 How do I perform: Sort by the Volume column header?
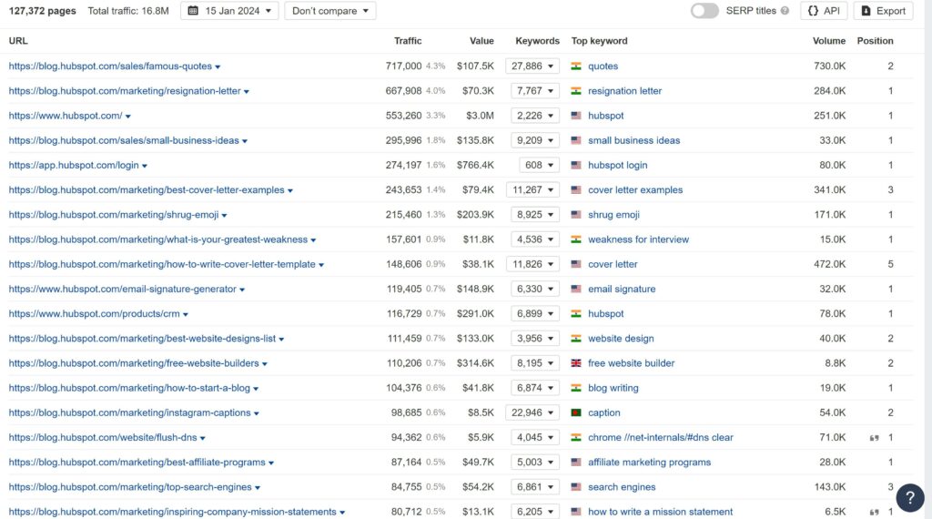click(x=829, y=41)
